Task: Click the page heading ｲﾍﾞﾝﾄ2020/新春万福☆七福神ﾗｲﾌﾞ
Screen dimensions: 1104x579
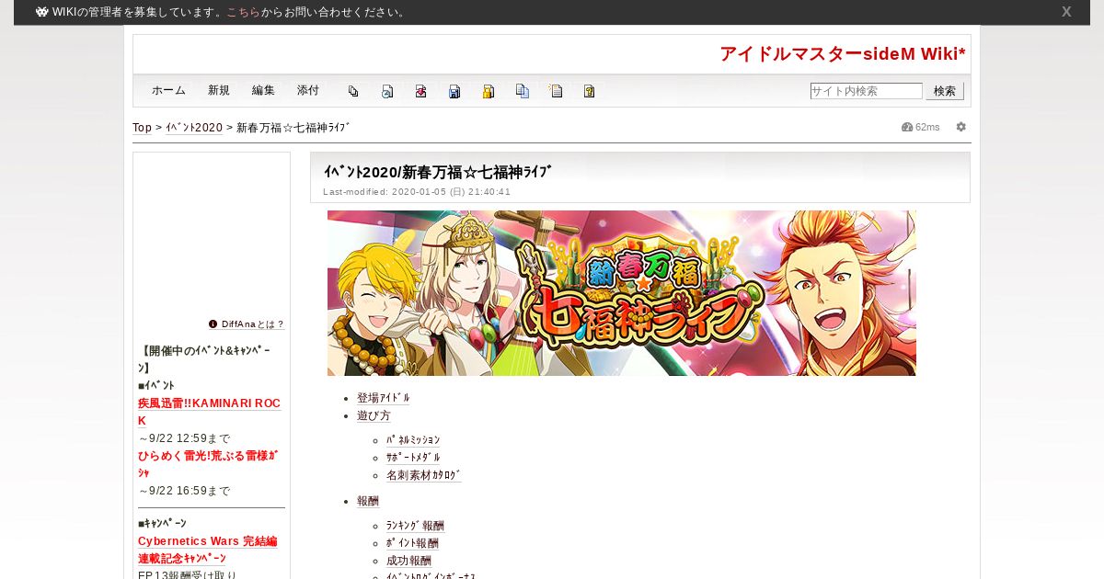Action: point(437,172)
